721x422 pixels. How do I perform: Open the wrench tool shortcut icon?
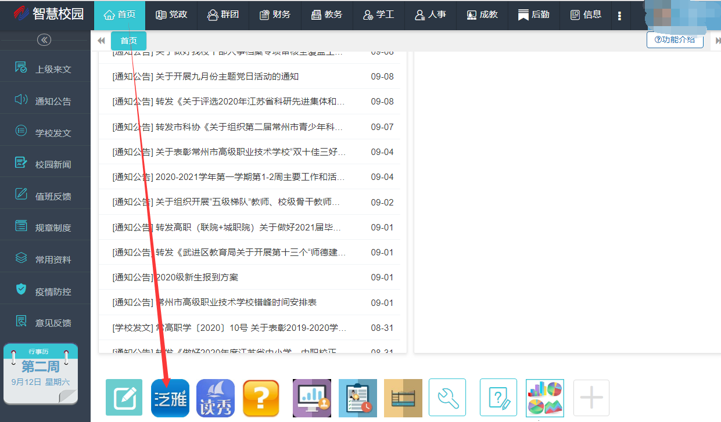point(447,398)
